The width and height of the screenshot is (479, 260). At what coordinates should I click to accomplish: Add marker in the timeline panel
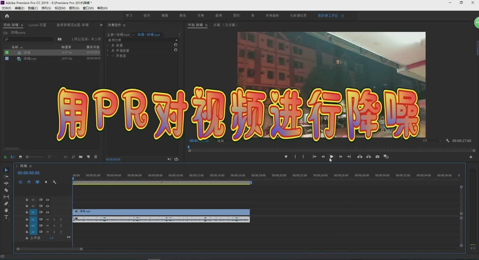point(46,182)
